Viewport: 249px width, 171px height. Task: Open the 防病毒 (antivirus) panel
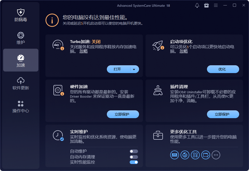(20, 15)
